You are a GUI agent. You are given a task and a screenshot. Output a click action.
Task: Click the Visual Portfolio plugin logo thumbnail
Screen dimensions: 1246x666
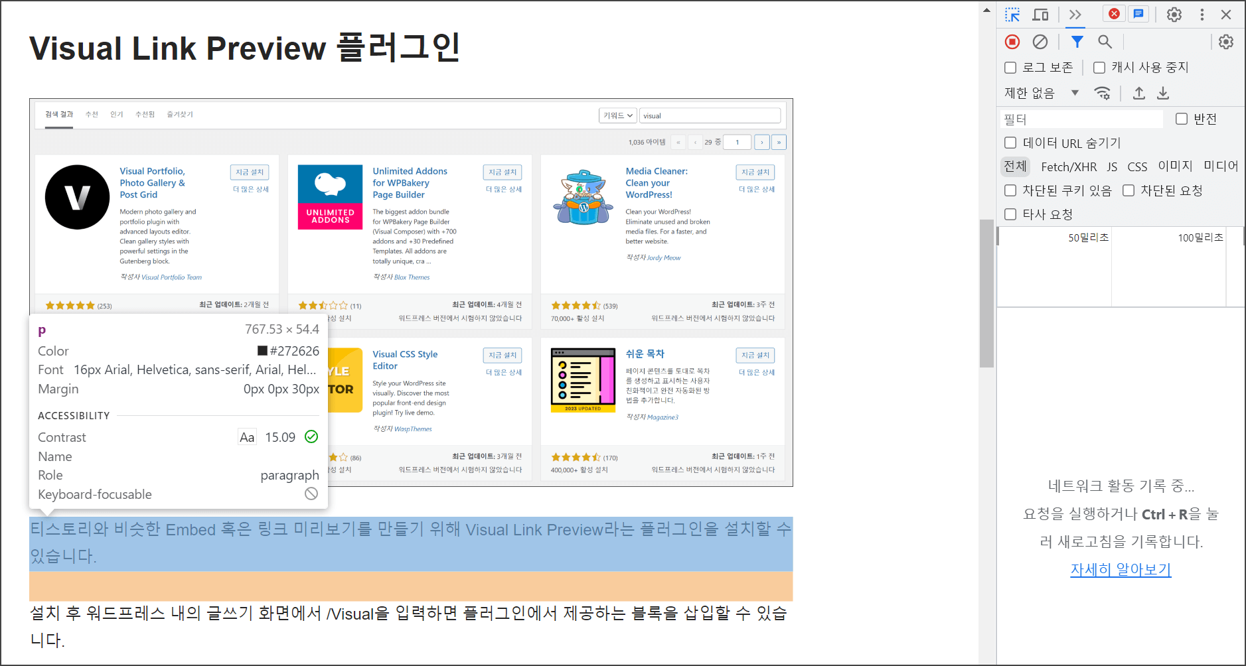click(77, 197)
